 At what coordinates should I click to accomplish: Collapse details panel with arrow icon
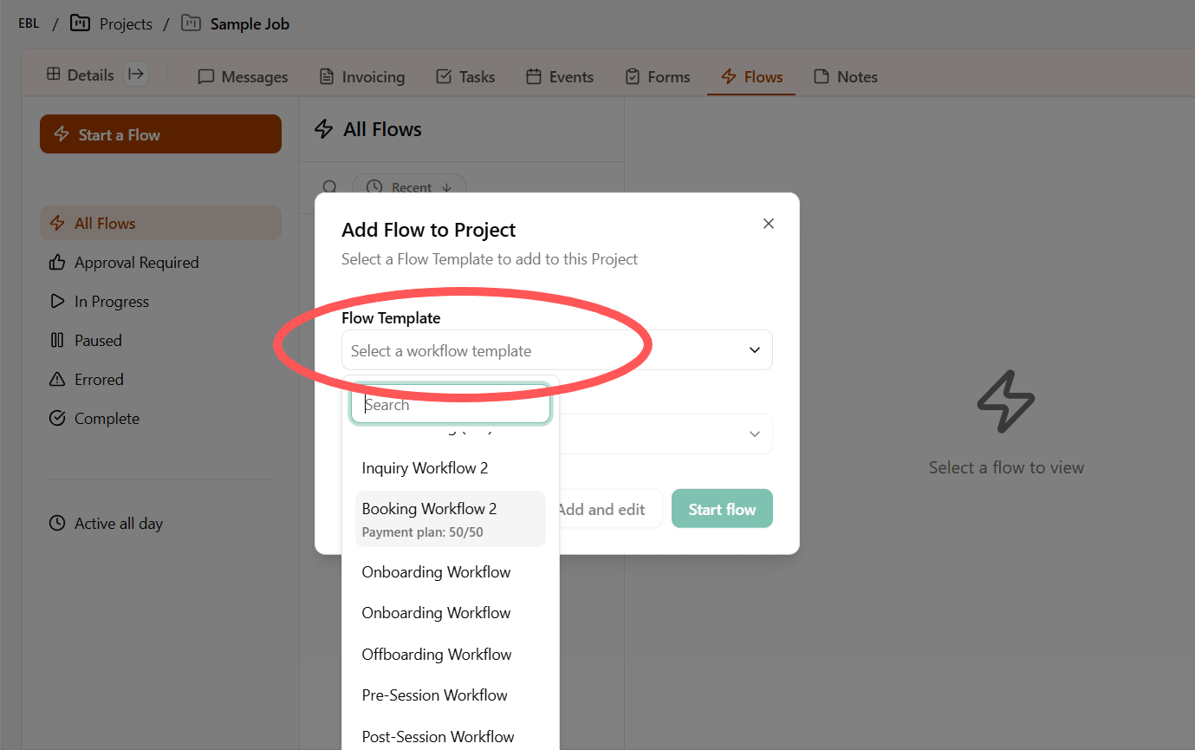(136, 75)
